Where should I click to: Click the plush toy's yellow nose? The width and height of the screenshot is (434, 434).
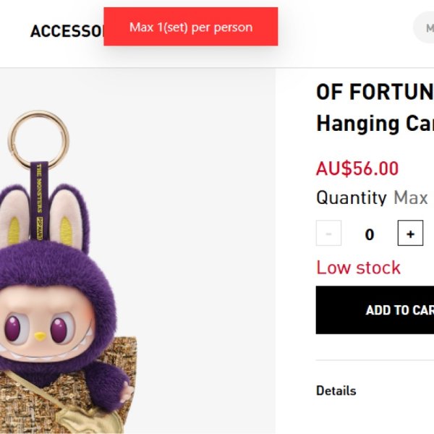pos(41,336)
